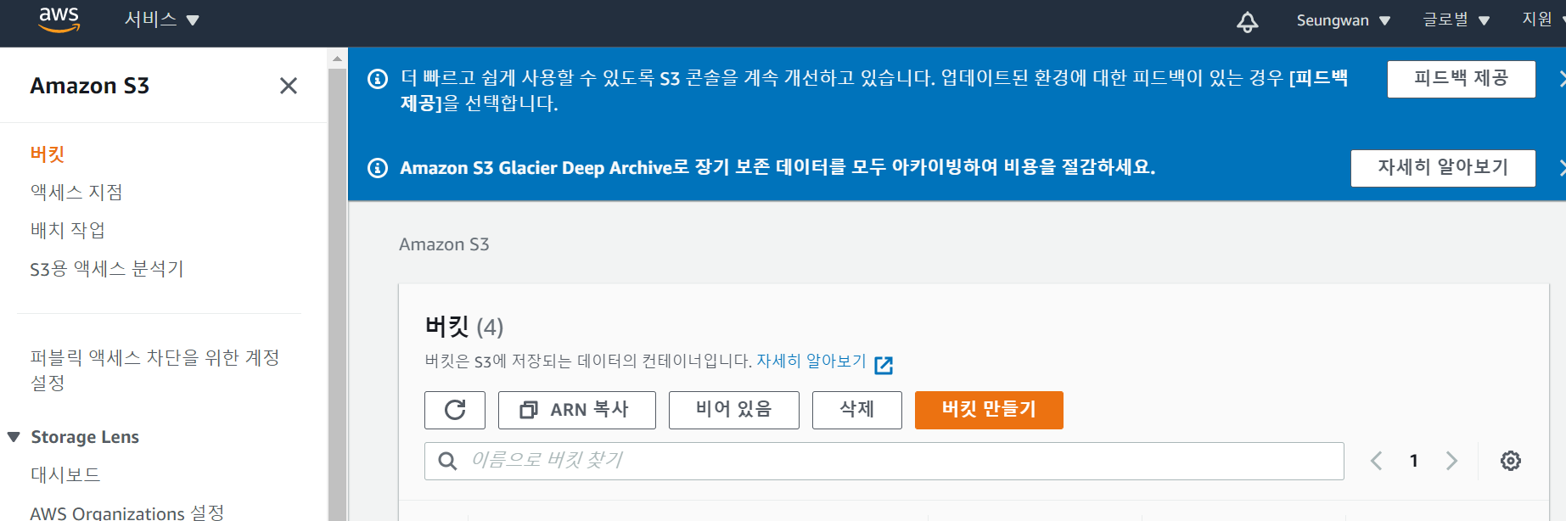
Task: Go to previous page arrow
Action: pyautogui.click(x=1376, y=461)
